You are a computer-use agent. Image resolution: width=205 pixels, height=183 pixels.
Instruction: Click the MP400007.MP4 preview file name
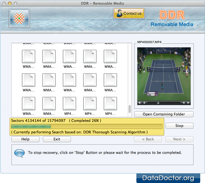149,42
